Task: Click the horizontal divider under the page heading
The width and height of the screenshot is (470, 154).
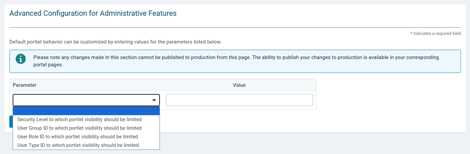Action: pyautogui.click(x=235, y=28)
